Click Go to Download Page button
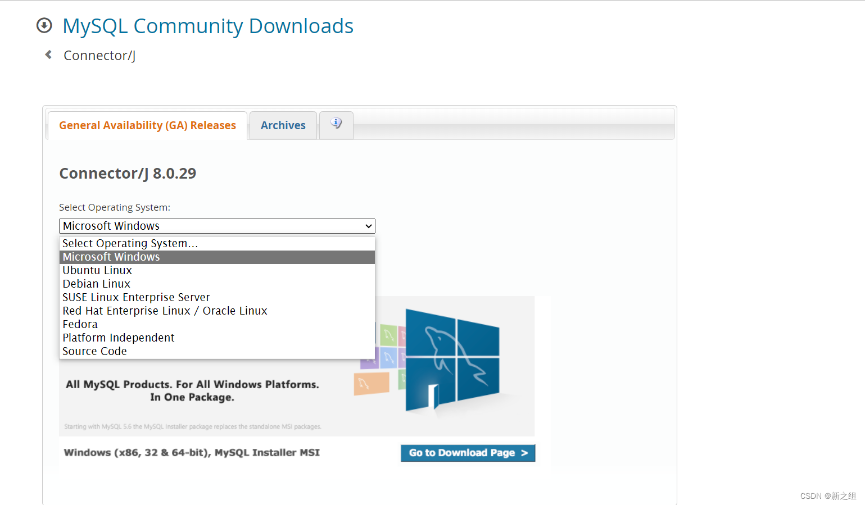The height and width of the screenshot is (505, 865). pos(468,453)
